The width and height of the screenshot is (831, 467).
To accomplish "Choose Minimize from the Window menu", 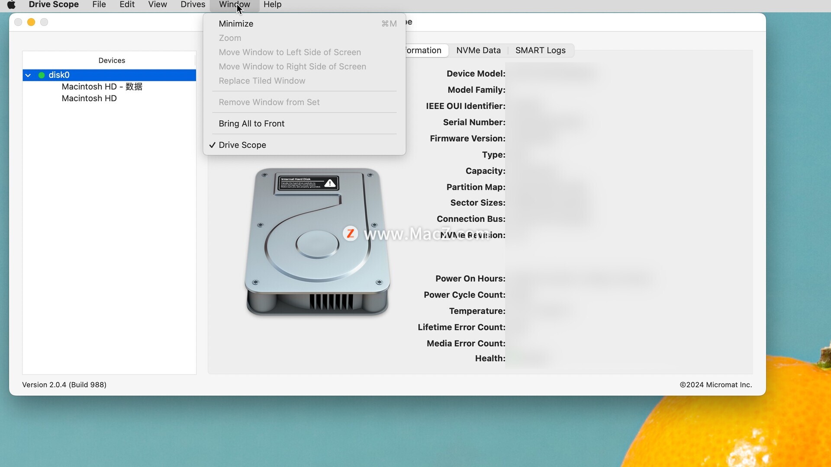I will point(236,24).
